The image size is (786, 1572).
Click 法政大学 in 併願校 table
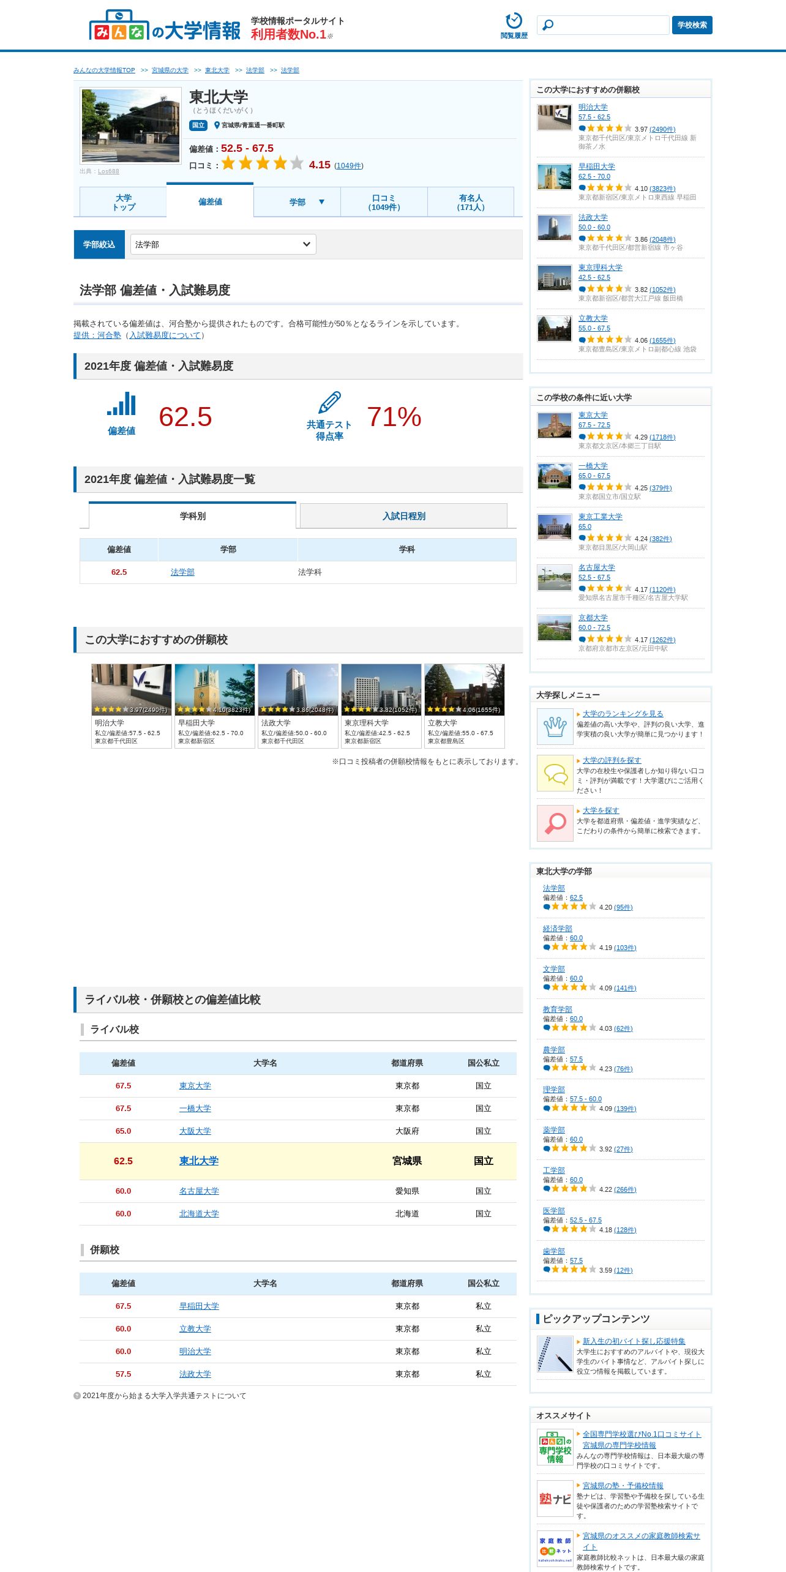tap(195, 1374)
